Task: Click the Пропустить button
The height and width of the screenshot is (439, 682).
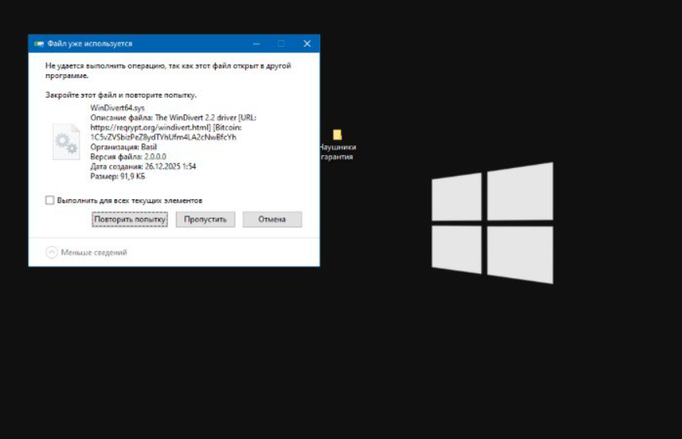Action: pos(205,219)
